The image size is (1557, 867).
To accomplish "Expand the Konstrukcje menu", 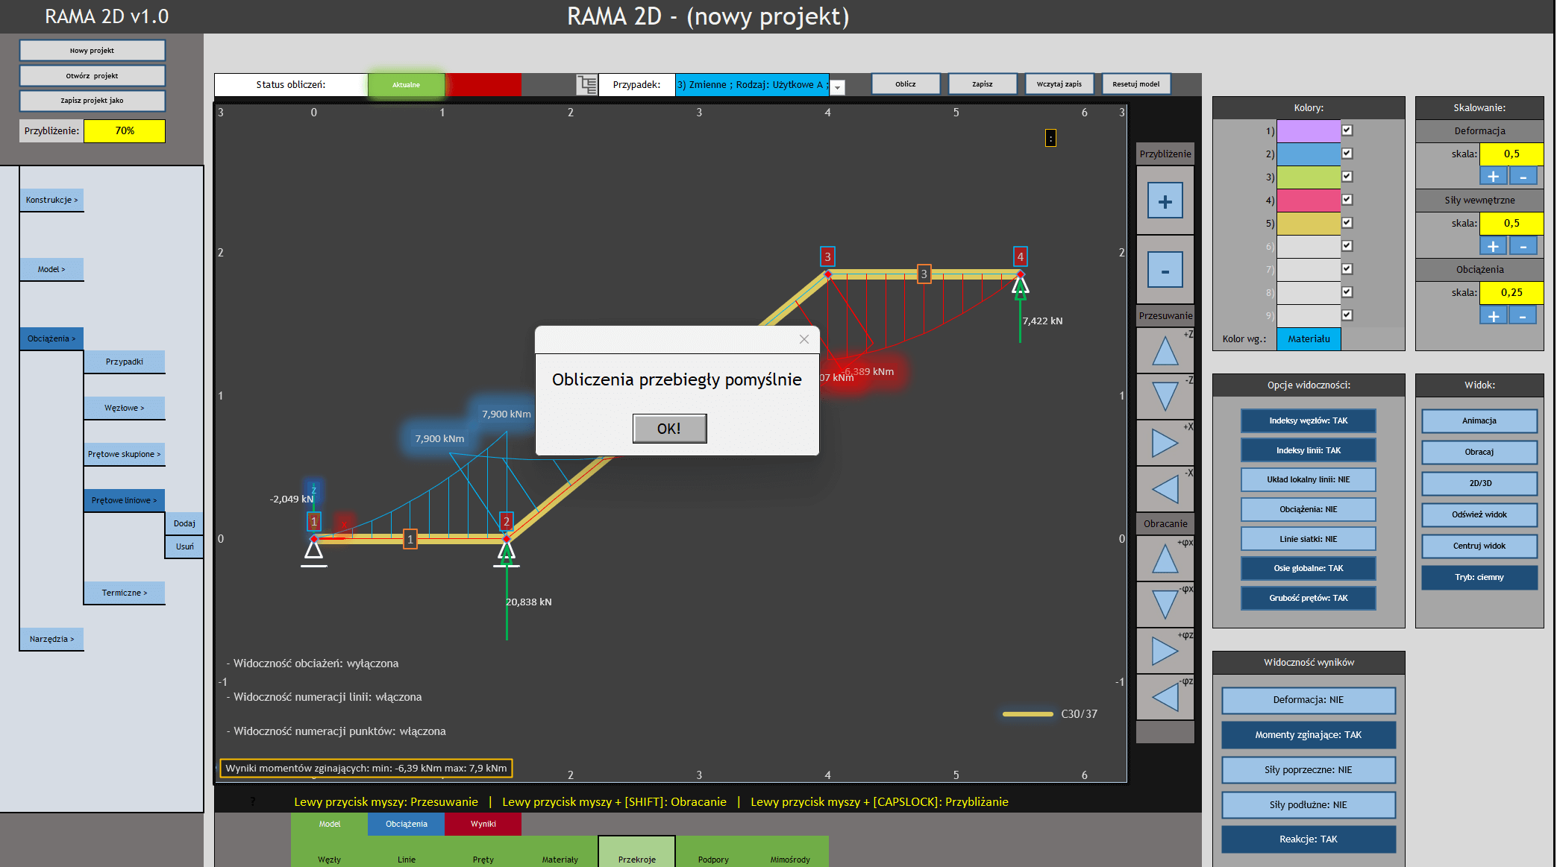I will pyautogui.click(x=51, y=200).
